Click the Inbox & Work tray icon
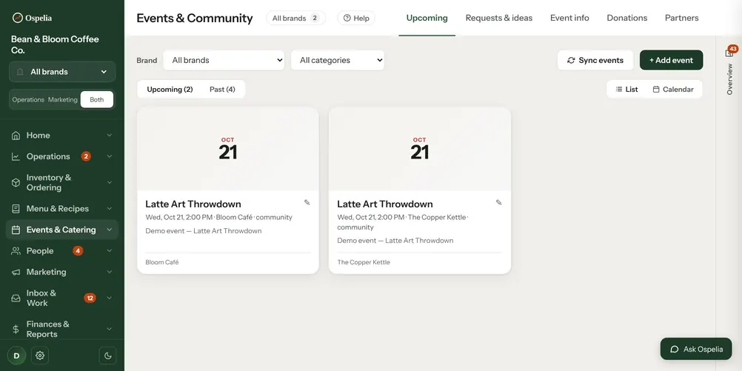742x371 pixels. point(16,298)
